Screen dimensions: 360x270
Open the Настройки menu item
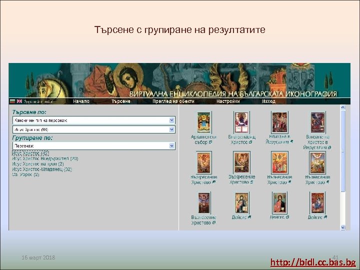point(228,101)
